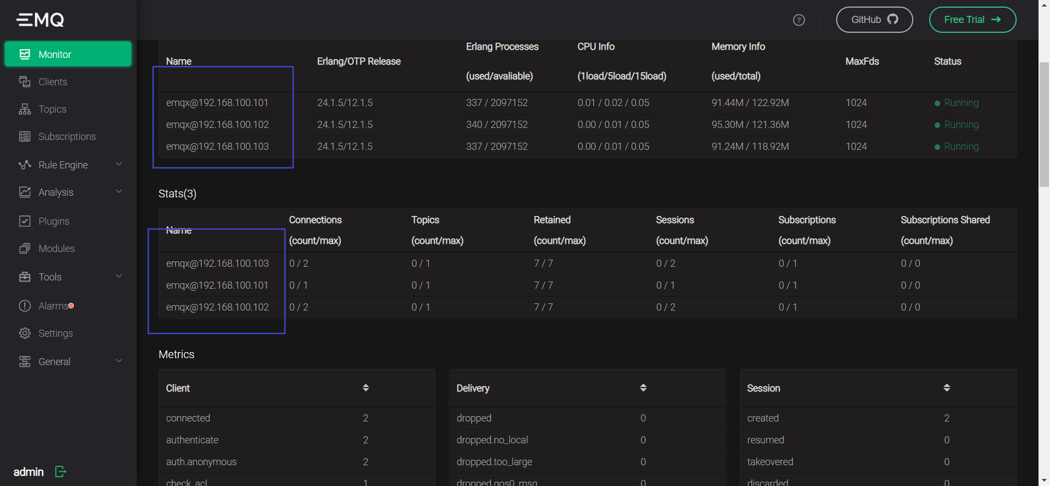
Task: Click node emqx@192.168.100.101 in the nodes table
Action: [x=217, y=103]
